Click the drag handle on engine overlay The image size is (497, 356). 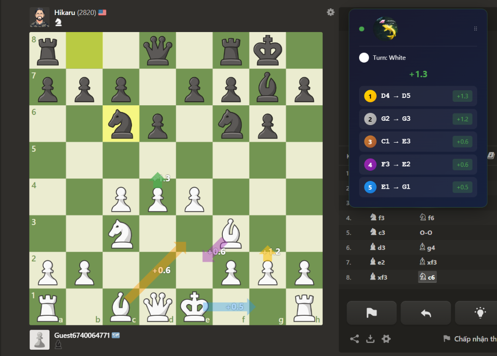[x=476, y=29]
